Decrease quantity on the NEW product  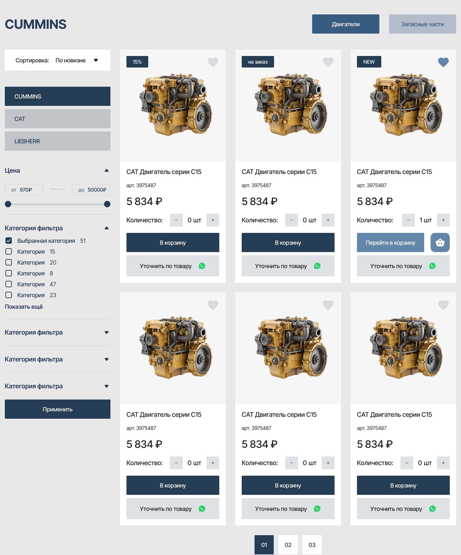408,220
